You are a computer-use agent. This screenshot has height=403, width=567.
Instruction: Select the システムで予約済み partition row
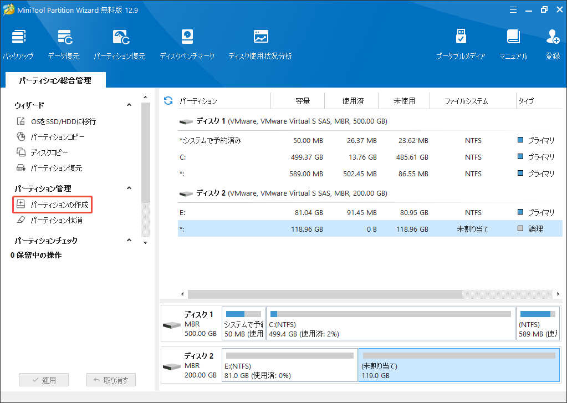370,140
